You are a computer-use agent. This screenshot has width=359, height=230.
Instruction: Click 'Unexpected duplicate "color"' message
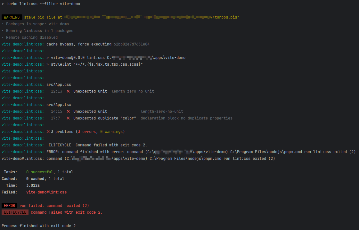(105, 118)
